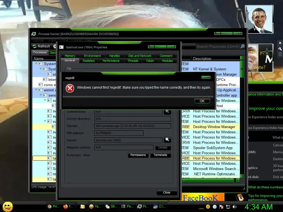This screenshot has width=283, height=212.
Task: Select the Processes tab in Process Hacker
Action: 40,52
